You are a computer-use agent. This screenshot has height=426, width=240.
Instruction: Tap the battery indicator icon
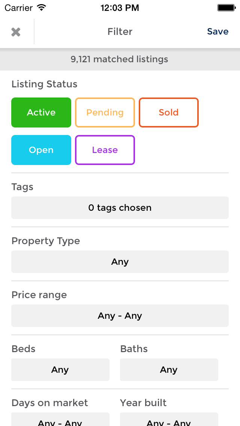[226, 7]
